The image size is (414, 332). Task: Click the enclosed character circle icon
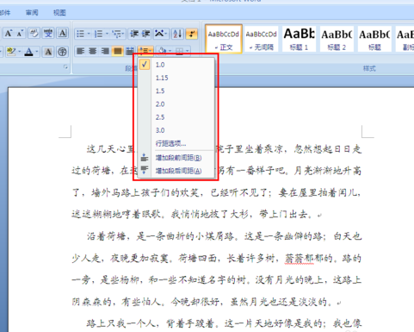click(x=62, y=52)
